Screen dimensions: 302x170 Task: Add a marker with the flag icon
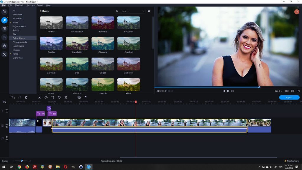pos(86,97)
